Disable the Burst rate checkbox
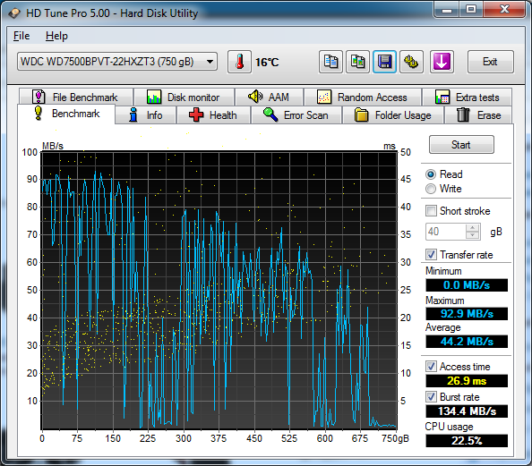Screen dimensions: 532x466 point(431,397)
